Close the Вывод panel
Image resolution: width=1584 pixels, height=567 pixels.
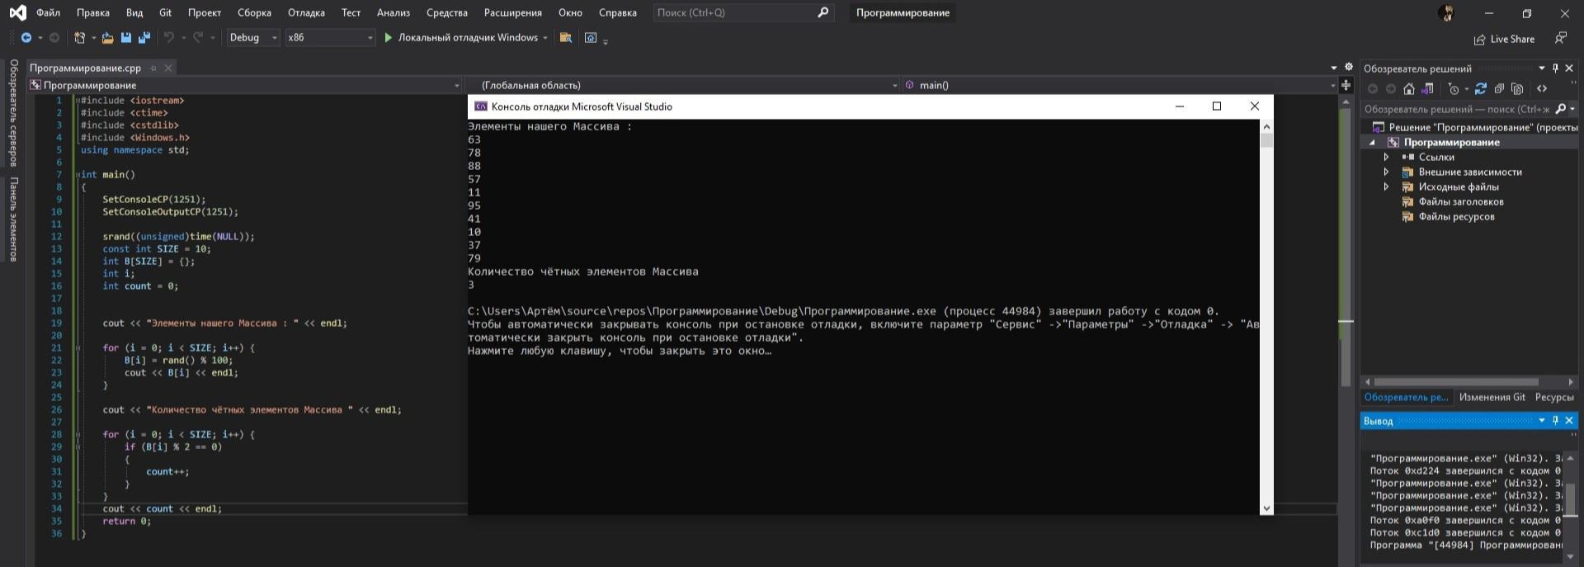click(1569, 421)
